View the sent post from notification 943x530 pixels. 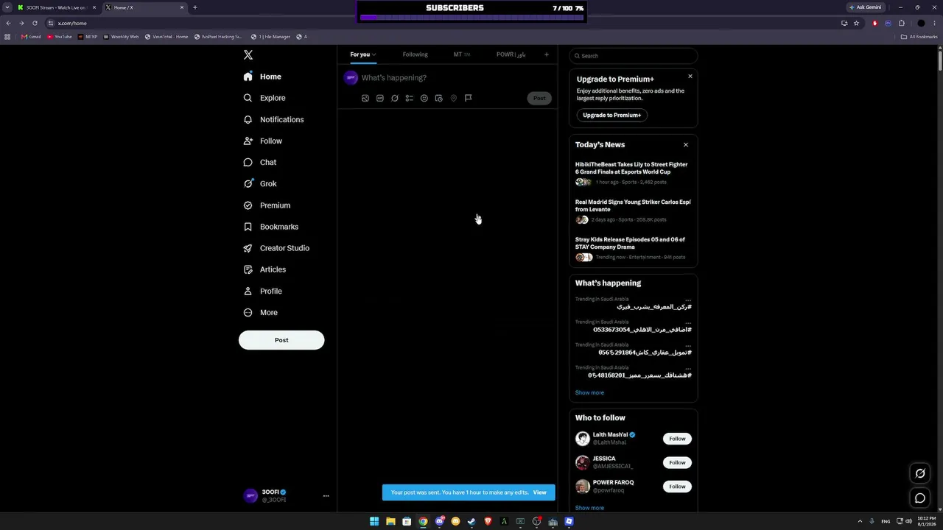(540, 492)
